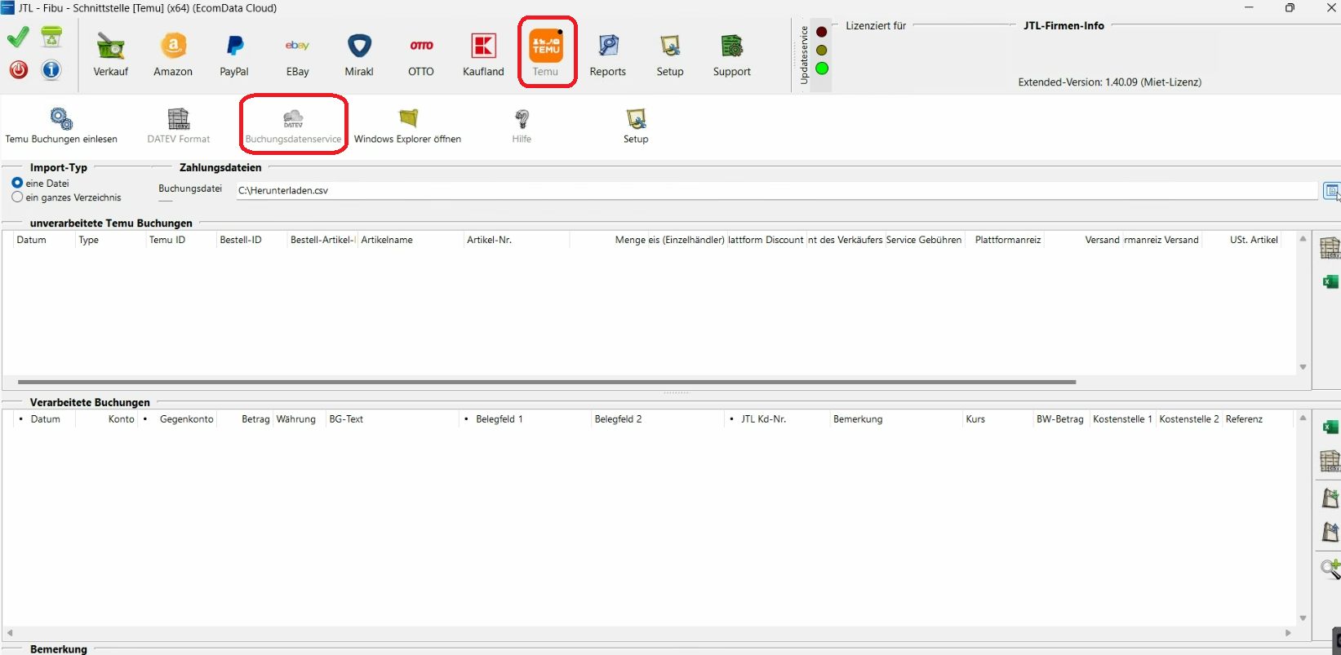Image resolution: width=1341 pixels, height=655 pixels.
Task: Open the Amazon interface module
Action: coord(173,54)
